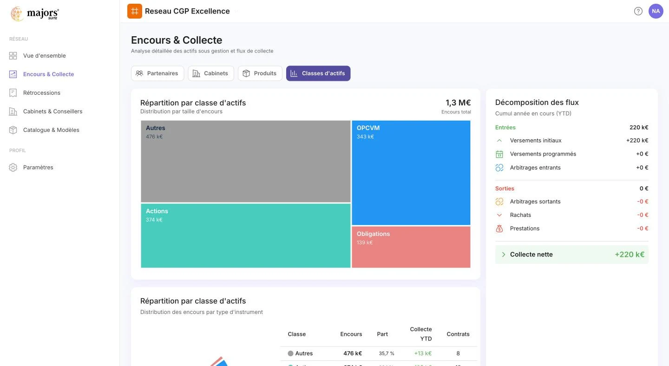Viewport: 669px width, 366px height.
Task: Select the Vue d'ensemble sidebar icon
Action: (13, 56)
